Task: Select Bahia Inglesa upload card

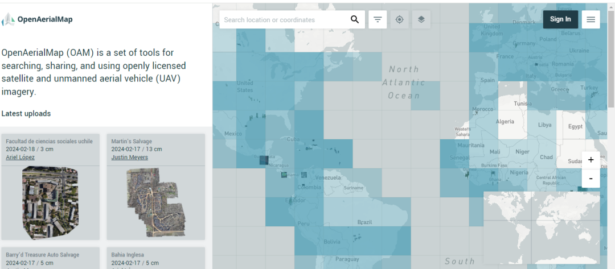Action: [155, 258]
